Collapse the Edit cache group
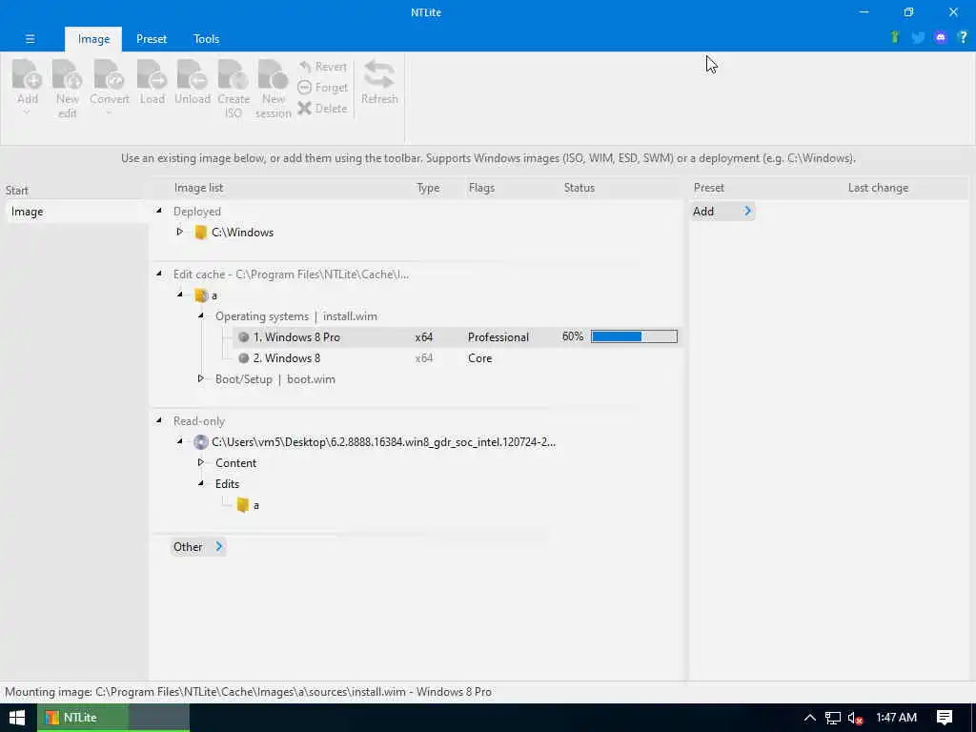The image size is (976, 732). 159,274
